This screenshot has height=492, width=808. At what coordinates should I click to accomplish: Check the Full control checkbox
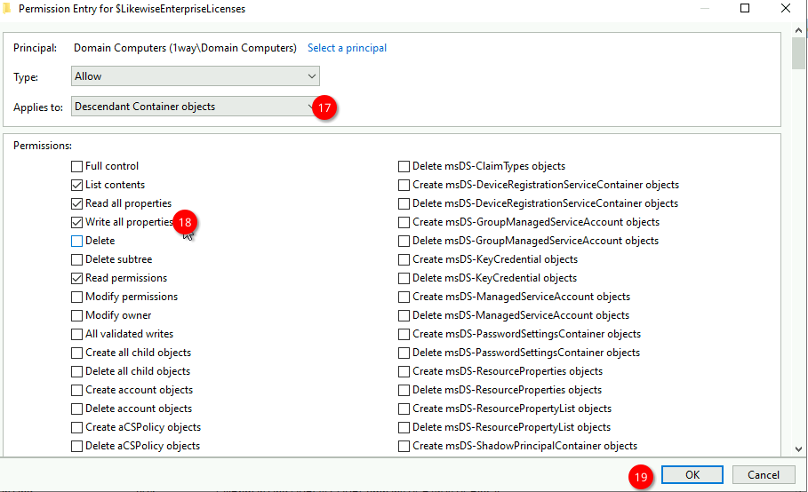point(76,166)
